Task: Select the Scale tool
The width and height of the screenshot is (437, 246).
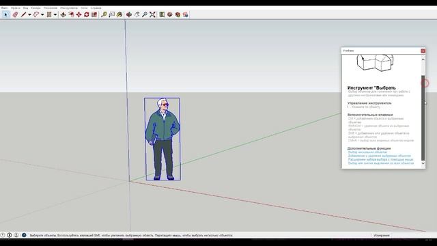Action: click(94, 14)
